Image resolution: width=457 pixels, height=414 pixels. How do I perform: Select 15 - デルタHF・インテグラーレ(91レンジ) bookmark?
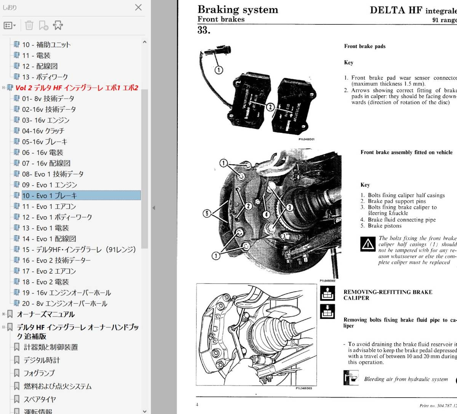[79, 250]
